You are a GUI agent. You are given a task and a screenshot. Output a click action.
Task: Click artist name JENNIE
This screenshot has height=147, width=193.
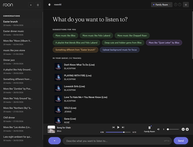68,112
